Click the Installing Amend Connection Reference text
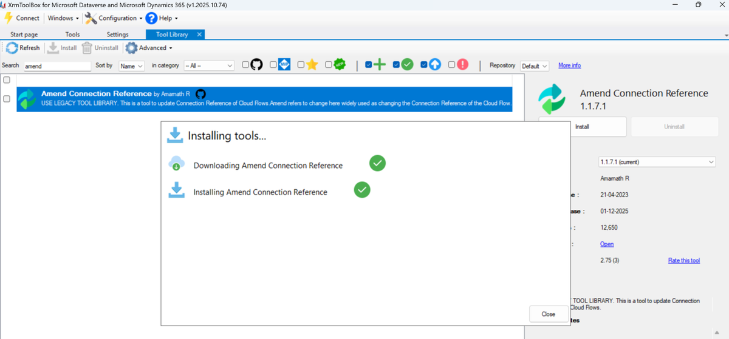This screenshot has width=729, height=339. (260, 192)
